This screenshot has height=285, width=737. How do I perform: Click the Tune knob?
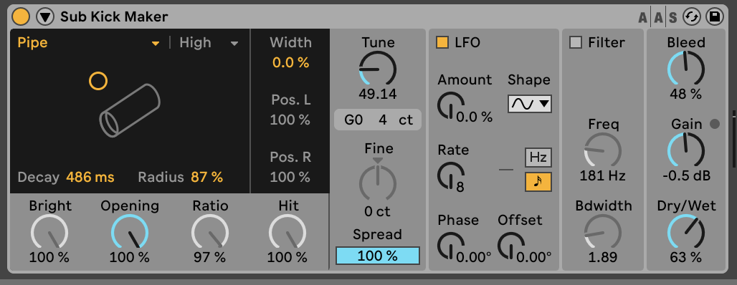coord(377,69)
